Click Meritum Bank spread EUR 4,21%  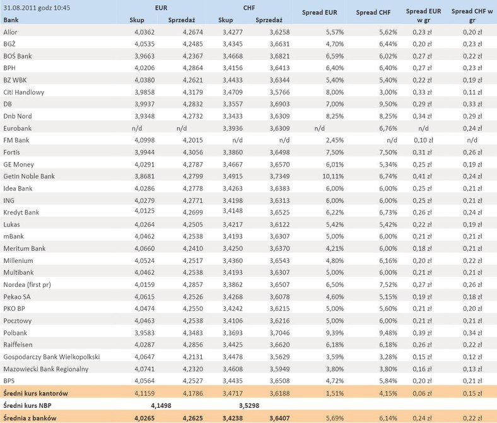[335, 249]
